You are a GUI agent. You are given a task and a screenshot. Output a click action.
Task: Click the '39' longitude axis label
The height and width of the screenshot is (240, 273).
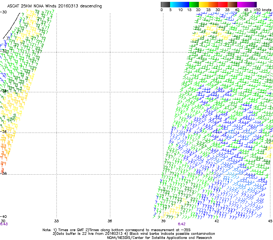pyautogui.click(x=163, y=221)
